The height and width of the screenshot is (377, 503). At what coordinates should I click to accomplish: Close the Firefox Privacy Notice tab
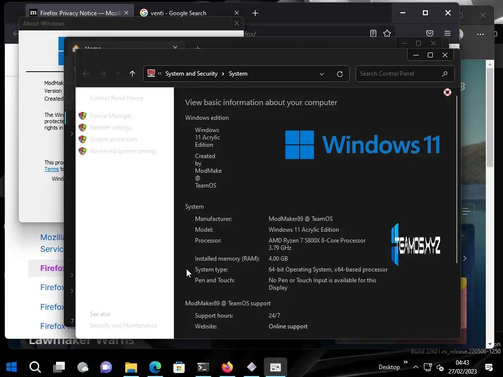[126, 13]
